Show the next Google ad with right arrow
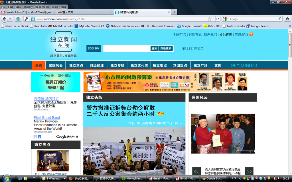Image resolution: width=292 pixels, height=182 pixels. pyautogui.click(x=39, y=137)
